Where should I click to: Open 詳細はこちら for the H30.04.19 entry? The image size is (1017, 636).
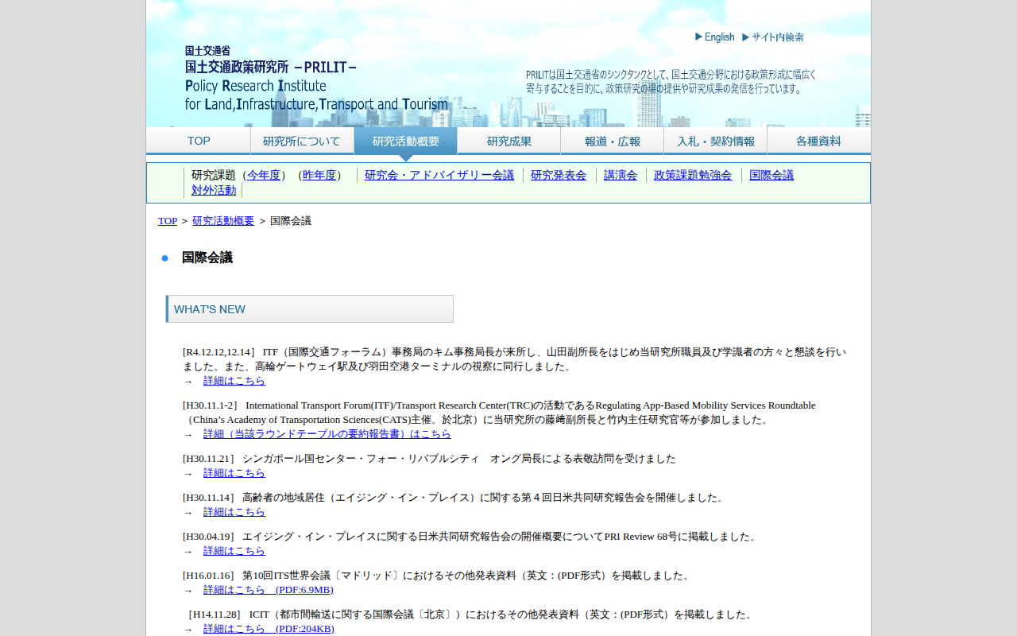[234, 551]
